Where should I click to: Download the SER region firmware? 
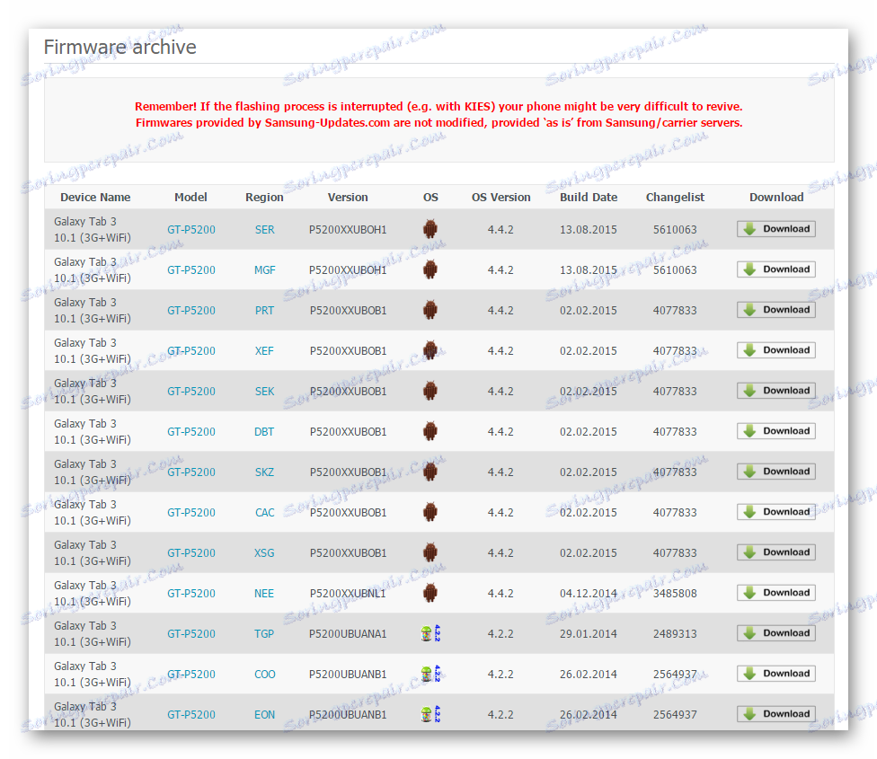click(775, 228)
